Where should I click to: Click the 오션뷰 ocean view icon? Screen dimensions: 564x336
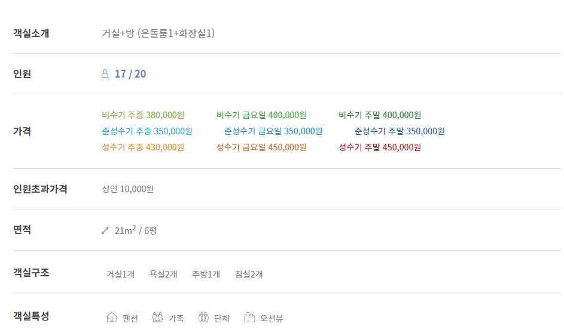pyautogui.click(x=249, y=317)
